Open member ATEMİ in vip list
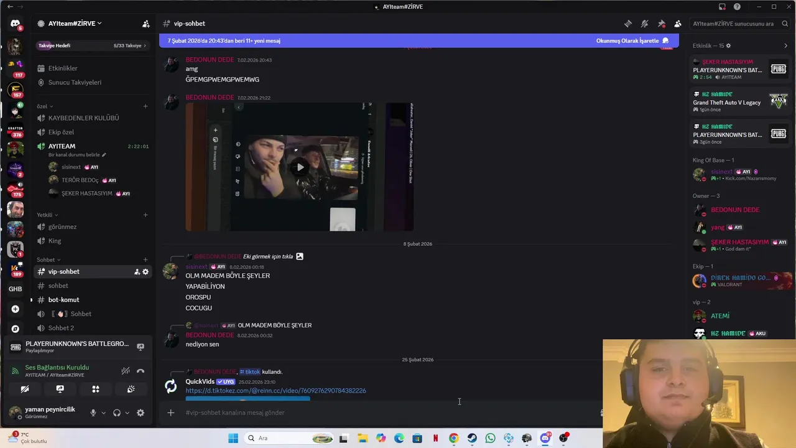The image size is (796, 448). (x=741, y=316)
